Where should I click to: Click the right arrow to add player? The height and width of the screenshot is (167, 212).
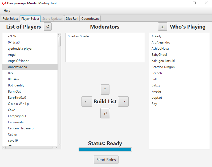(123, 102)
